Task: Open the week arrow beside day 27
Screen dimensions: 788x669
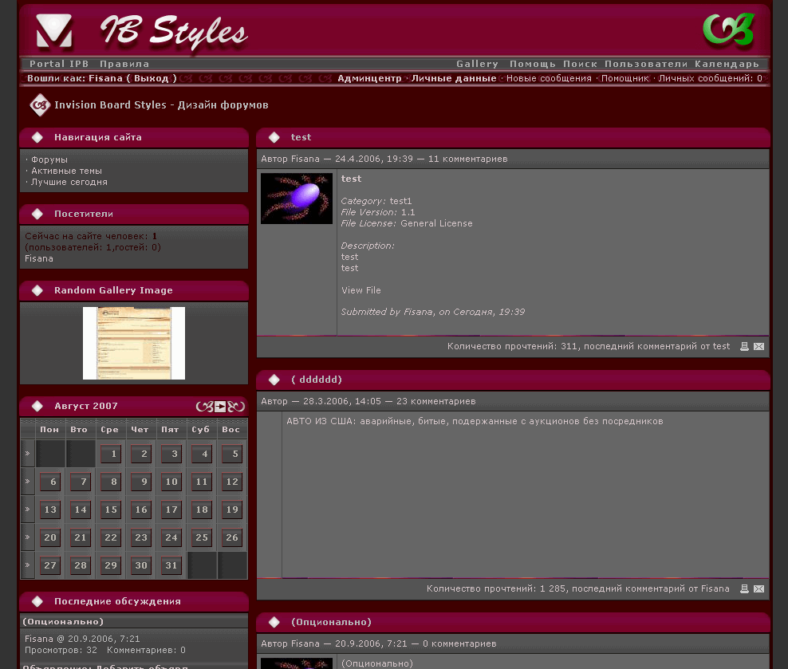Action: pyautogui.click(x=27, y=565)
